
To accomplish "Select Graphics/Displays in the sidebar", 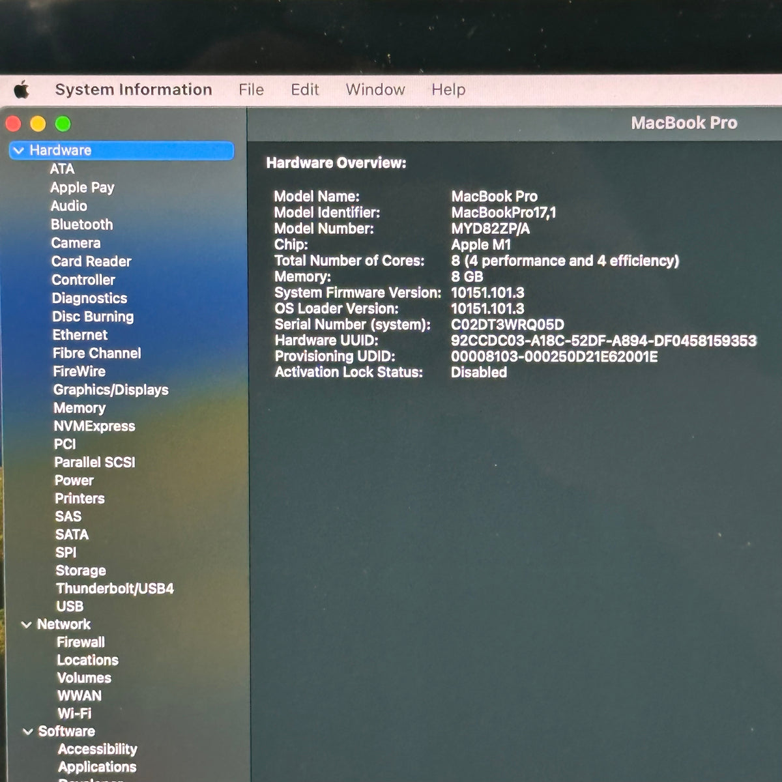I will coord(111,390).
